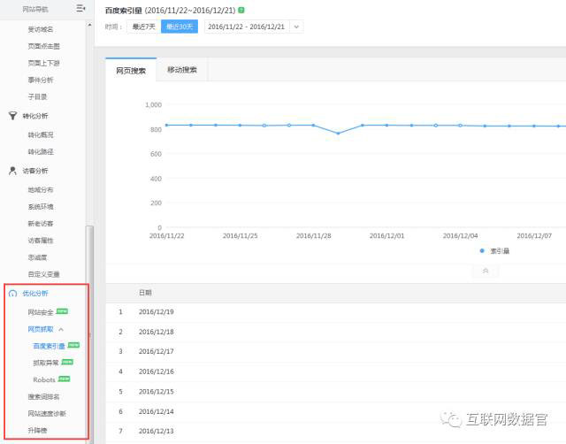566x444 pixels.
Task: Open the Robots sidebar item
Action: click(44, 379)
